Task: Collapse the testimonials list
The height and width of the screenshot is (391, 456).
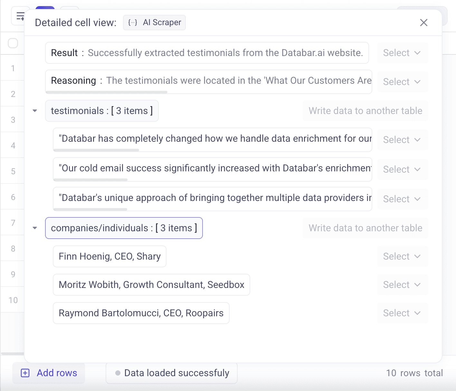Action: tap(35, 111)
